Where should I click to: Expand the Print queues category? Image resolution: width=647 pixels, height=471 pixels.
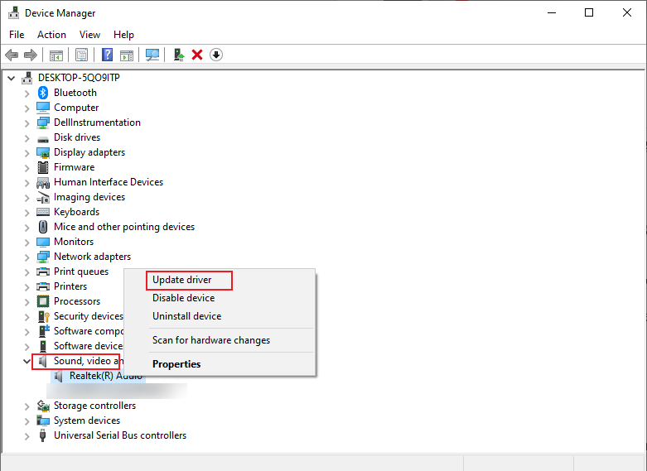point(27,272)
